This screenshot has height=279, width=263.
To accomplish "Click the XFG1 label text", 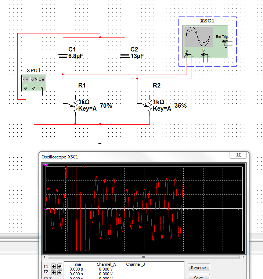I will tap(33, 71).
